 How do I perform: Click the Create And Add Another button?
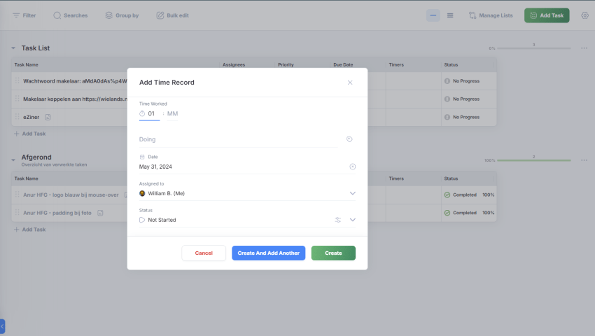point(268,253)
